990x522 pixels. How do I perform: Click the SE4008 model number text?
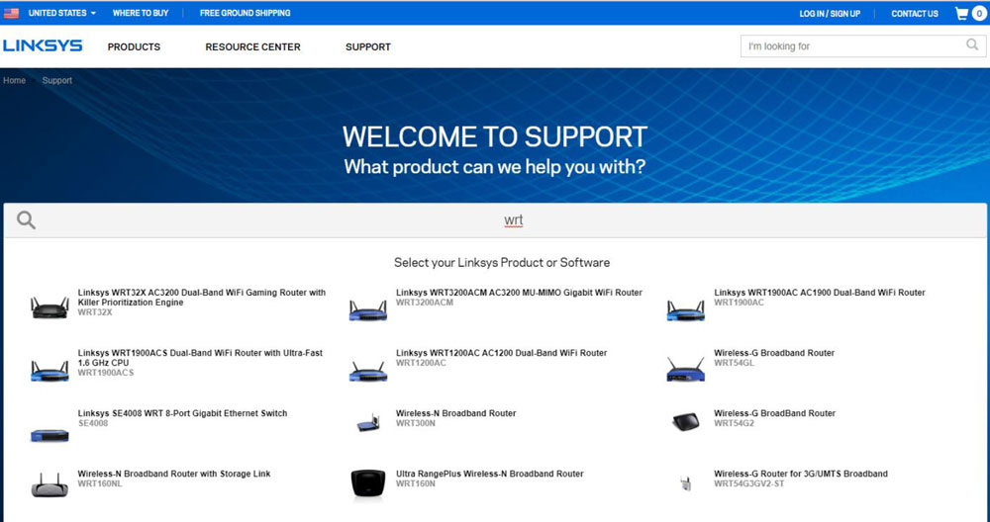point(93,424)
